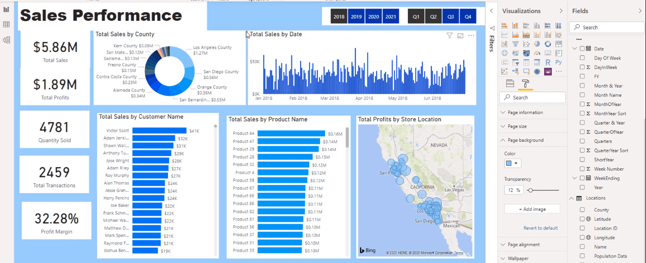646x263 pixels.
Task: Choose the Q&A visual
Action: [x=526, y=71]
